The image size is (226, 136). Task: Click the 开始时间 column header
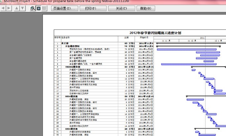[x=144, y=38]
